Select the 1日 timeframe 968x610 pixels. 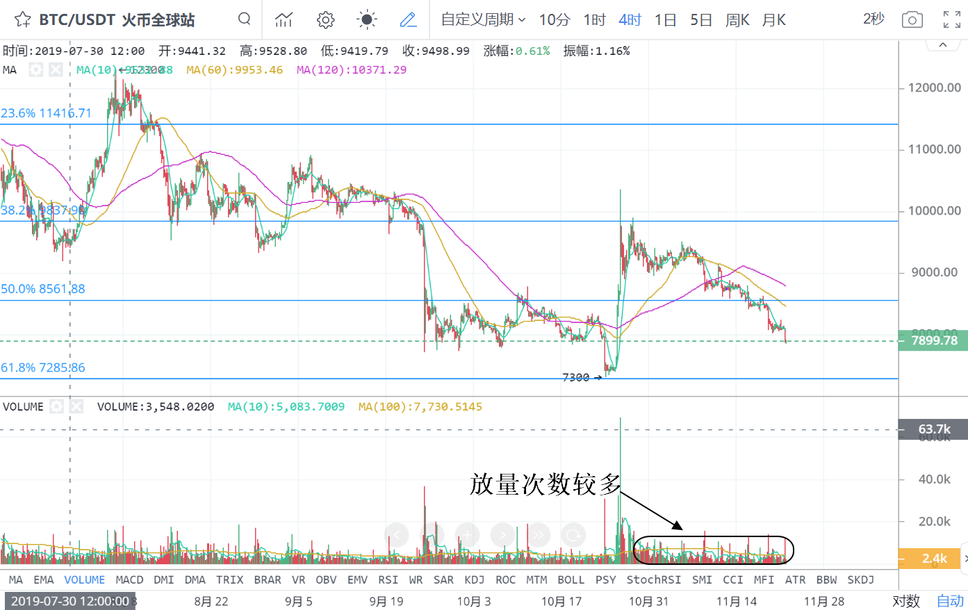666,19
